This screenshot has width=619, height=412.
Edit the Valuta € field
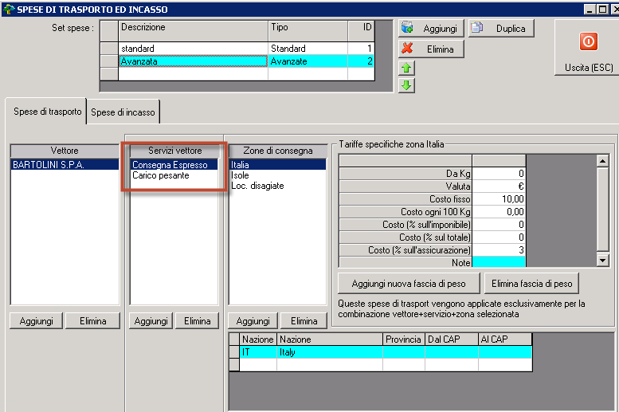499,186
